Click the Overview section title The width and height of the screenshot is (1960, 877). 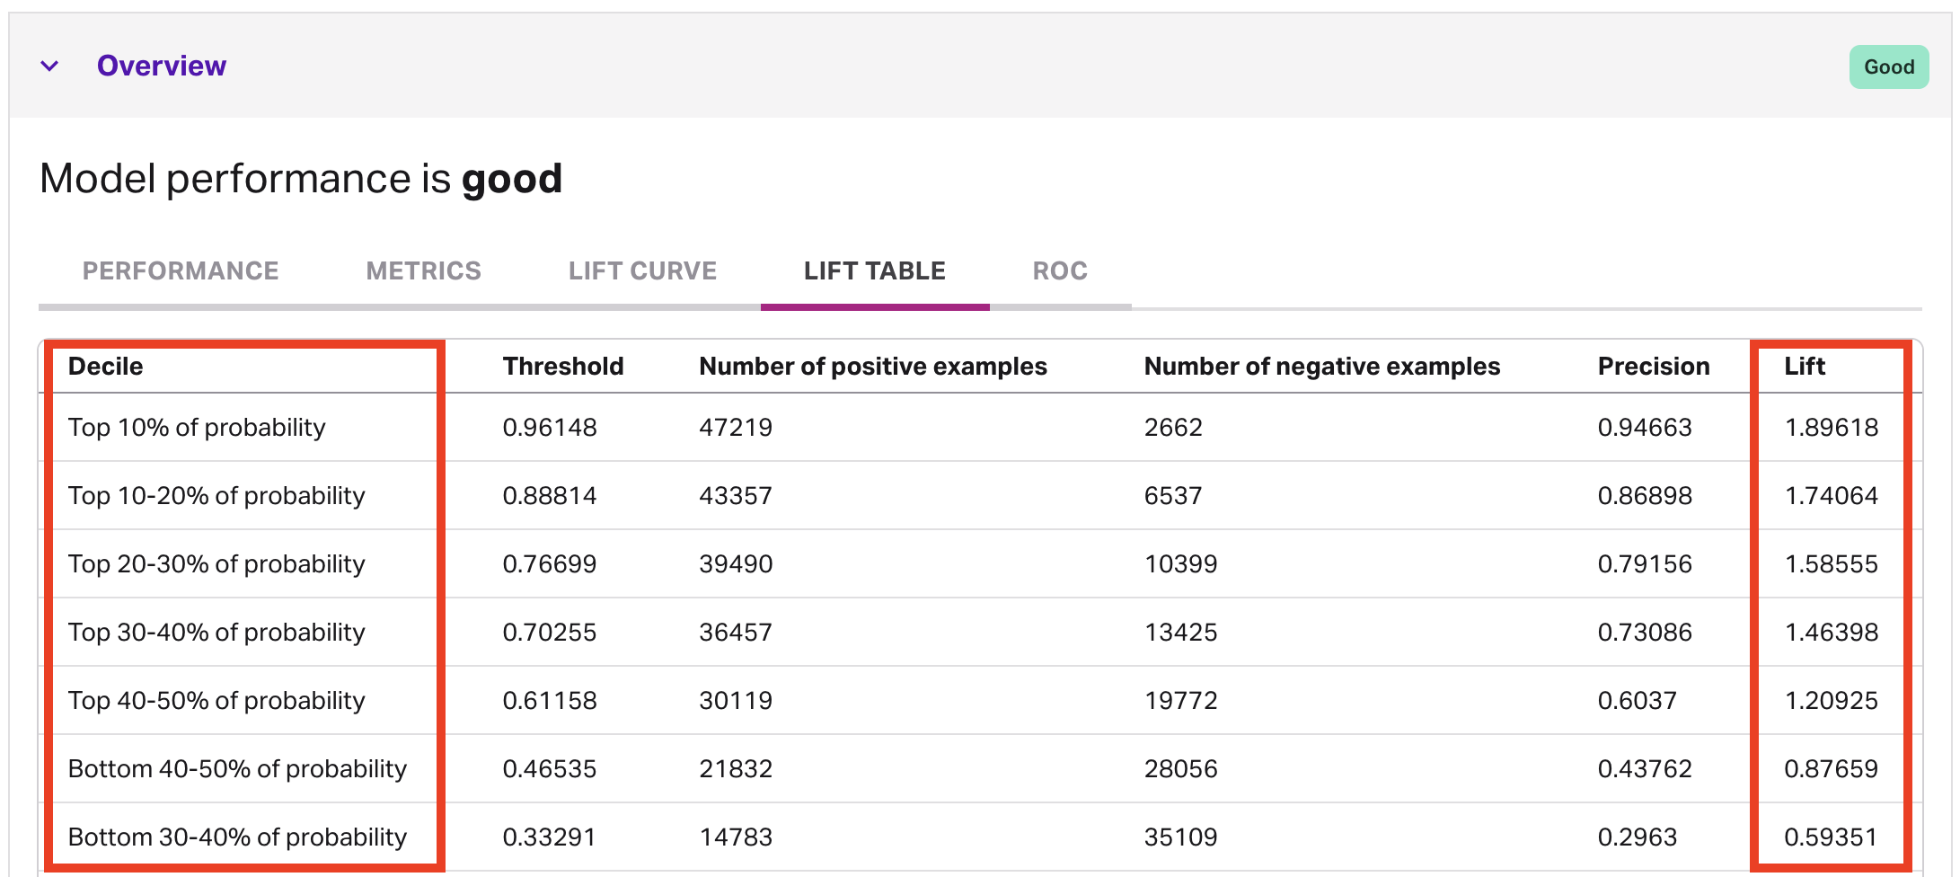coord(162,66)
